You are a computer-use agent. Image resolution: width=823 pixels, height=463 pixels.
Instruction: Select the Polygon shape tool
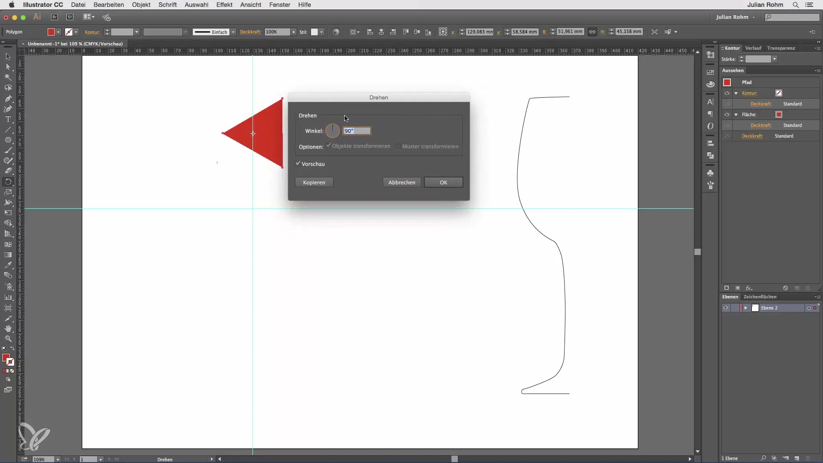(8, 140)
